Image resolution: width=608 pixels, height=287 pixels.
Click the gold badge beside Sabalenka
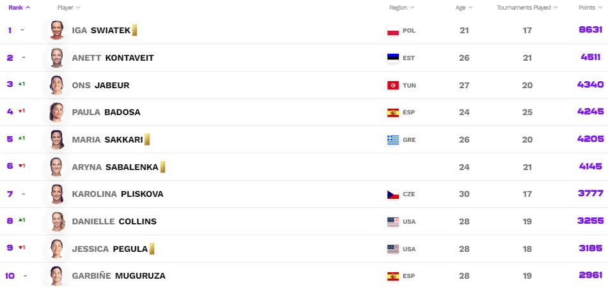coord(162,167)
